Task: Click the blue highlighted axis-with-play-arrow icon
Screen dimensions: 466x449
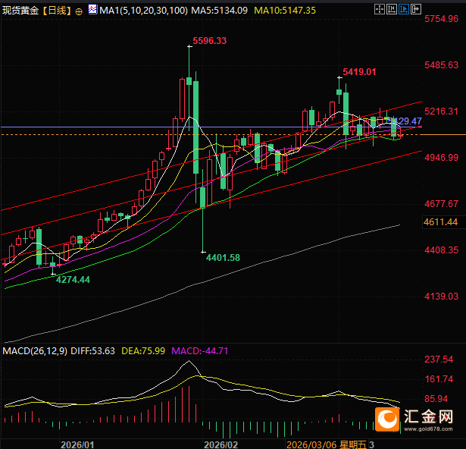Action: click(x=404, y=9)
